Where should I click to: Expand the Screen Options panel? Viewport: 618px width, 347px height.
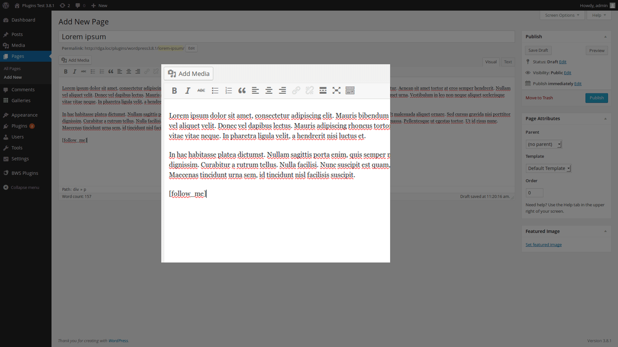pyautogui.click(x=562, y=15)
